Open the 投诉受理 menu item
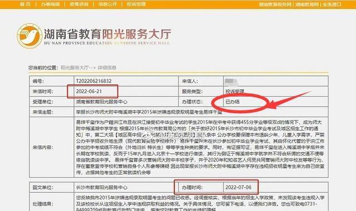The width and height of the screenshot is (356, 211). pyautogui.click(x=136, y=4)
